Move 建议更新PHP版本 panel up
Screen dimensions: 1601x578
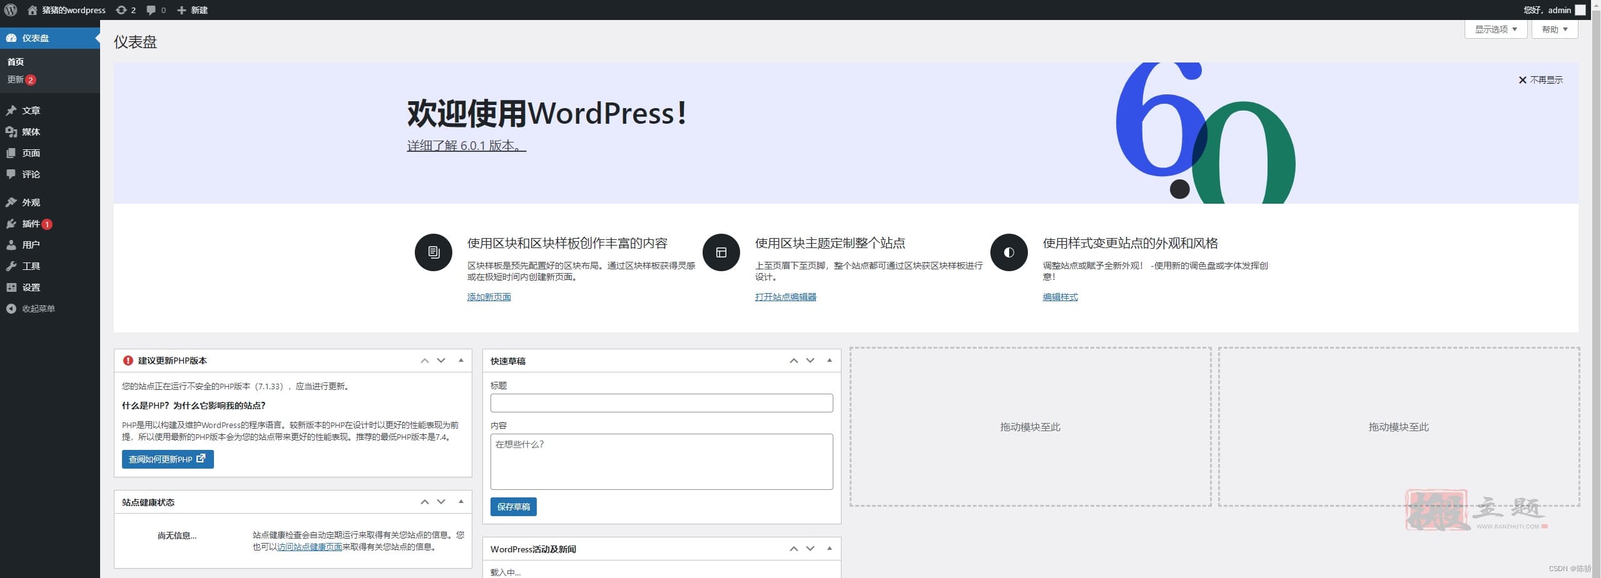425,361
